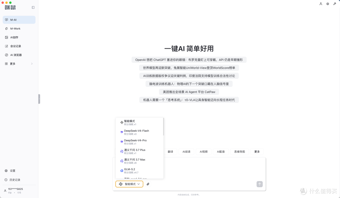The width and height of the screenshot is (340, 198).
Task: Go to AI创作 image creation
Action: (x=19, y=37)
